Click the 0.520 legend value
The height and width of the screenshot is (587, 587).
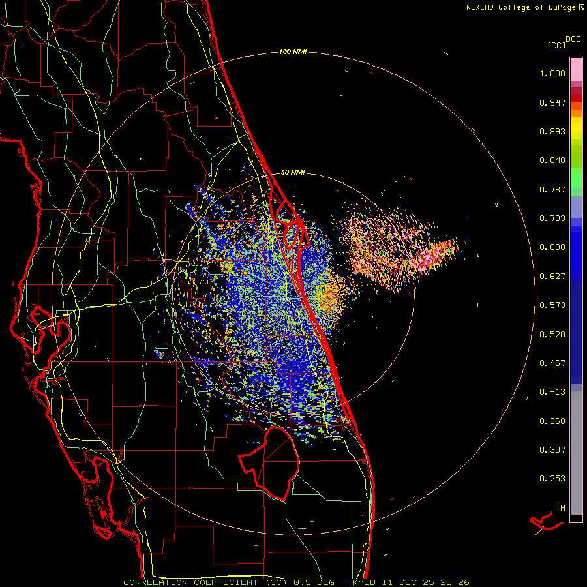[552, 335]
